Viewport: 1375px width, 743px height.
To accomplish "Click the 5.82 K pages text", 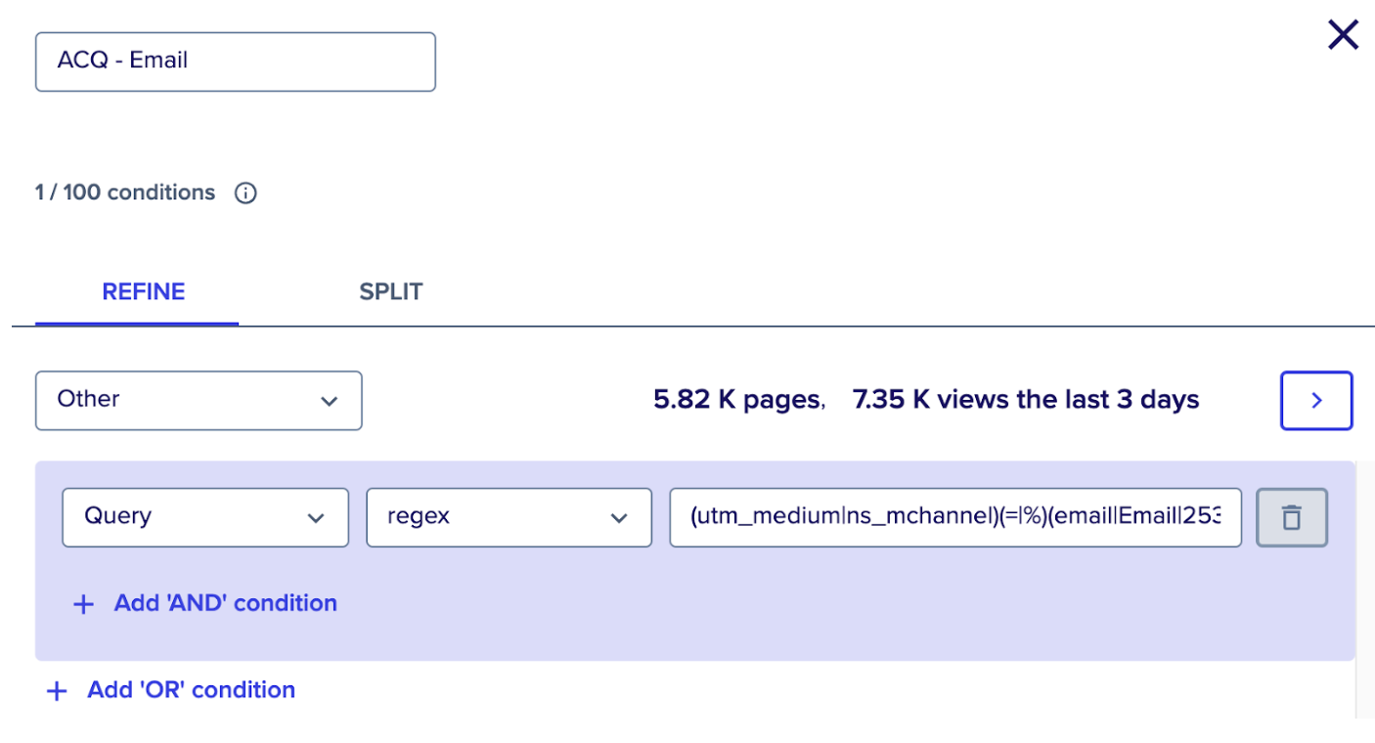I will [739, 400].
